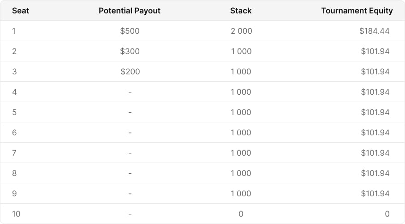Viewport: 405px width, 224px height.
Task: Select the $500 payout cell
Action: 130,31
